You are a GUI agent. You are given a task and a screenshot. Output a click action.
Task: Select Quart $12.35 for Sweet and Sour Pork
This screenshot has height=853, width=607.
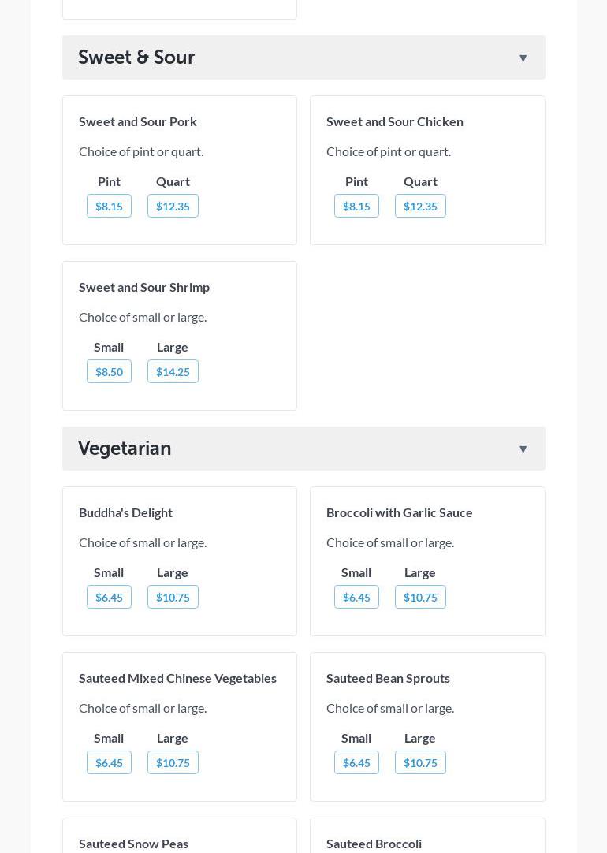click(173, 207)
